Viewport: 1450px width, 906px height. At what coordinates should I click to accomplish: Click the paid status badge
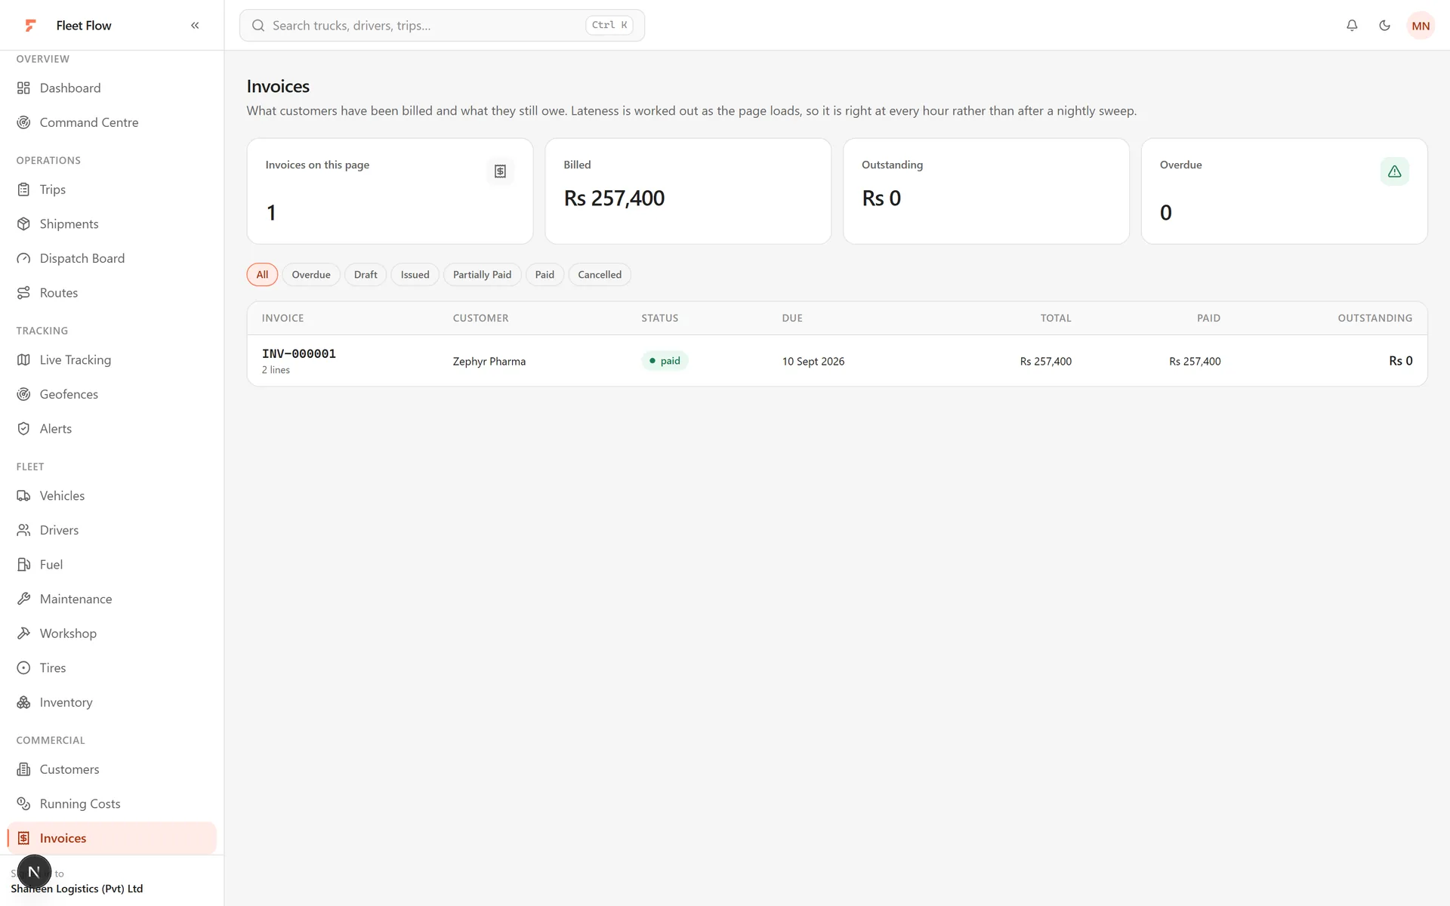[x=665, y=361]
